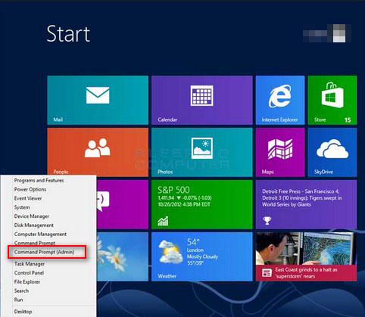Select Programs and Features from menu
The image size is (365, 317).
39,180
